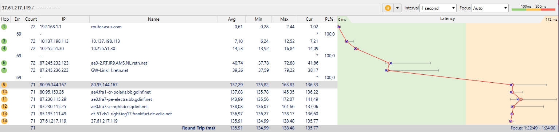The width and height of the screenshot is (559, 132).
Task: Sort by the Err column header
Action: pyautogui.click(x=17, y=19)
